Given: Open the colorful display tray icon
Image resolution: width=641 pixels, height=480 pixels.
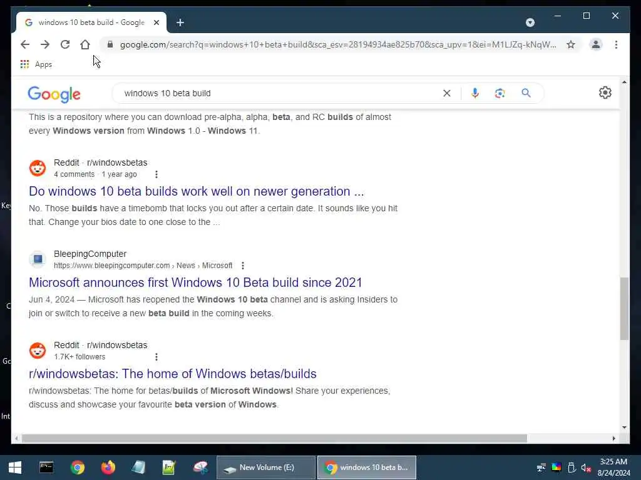Looking at the screenshot, I should click(556, 467).
